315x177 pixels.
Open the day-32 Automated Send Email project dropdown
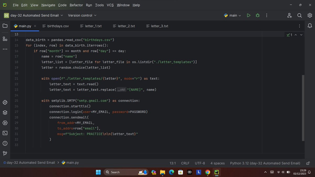click(34, 15)
